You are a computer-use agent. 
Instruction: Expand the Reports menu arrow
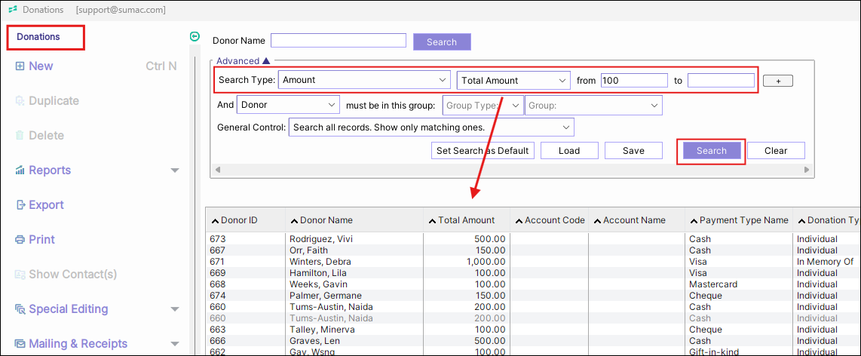pyautogui.click(x=175, y=170)
